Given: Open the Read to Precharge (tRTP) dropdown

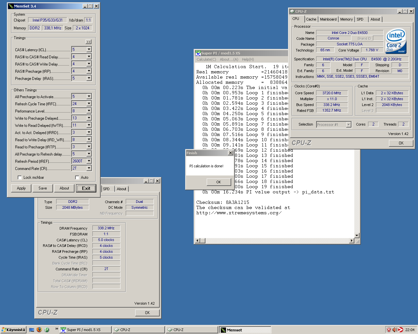Looking at the screenshot, I should tap(89, 146).
